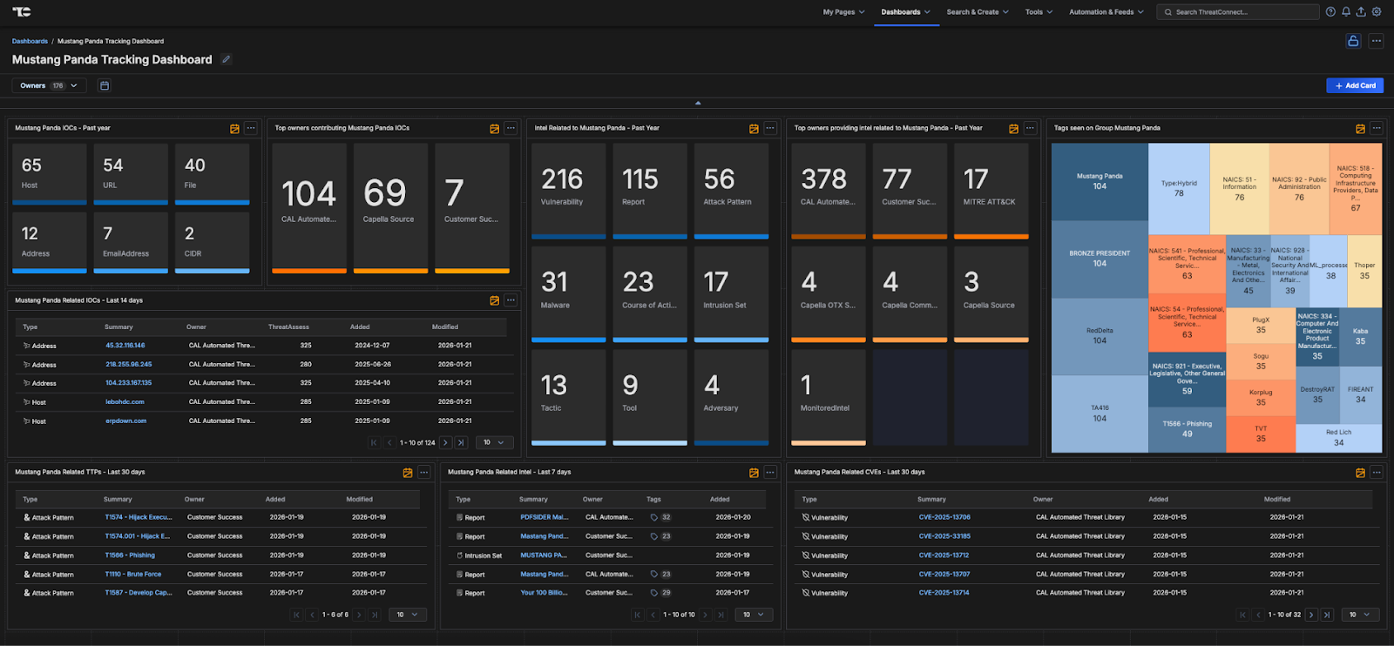Screen dimensions: 1394x646
Task: Expand the Owners filter dropdown
Action: coord(50,85)
